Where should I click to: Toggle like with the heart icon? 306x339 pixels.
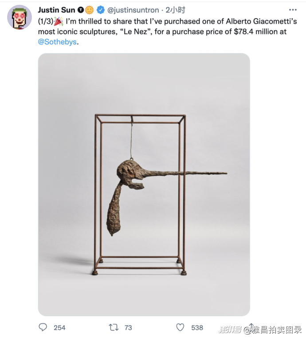(180, 327)
